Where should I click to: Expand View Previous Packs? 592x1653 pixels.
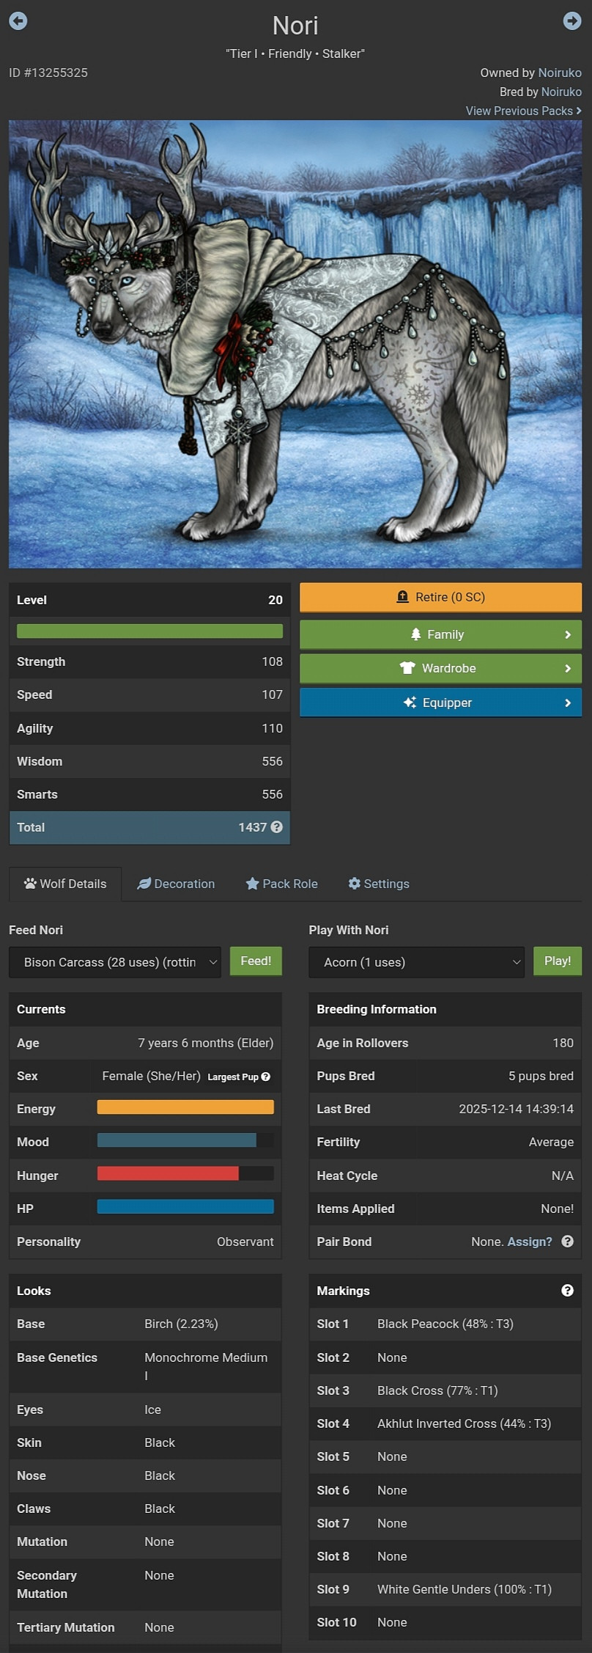pos(523,111)
